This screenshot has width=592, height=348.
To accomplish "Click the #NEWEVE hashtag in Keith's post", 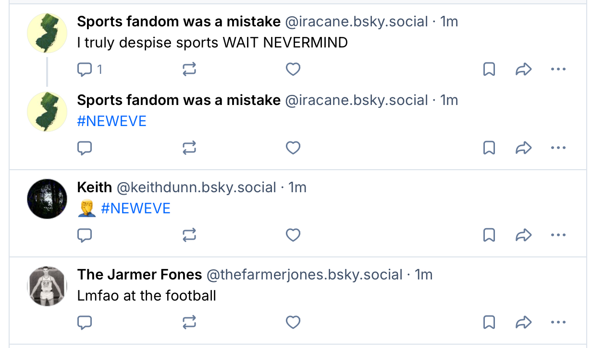I will [136, 209].
